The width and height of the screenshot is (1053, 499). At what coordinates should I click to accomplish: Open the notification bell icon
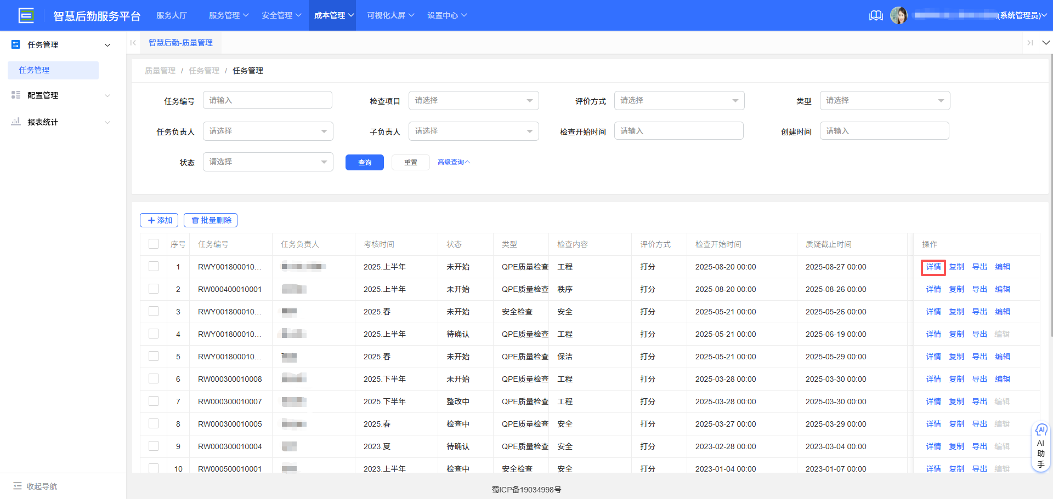coord(876,15)
